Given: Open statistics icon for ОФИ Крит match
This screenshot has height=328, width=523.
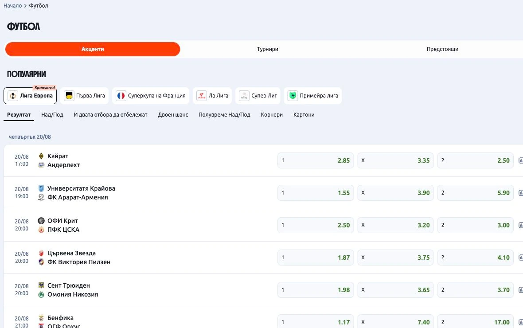Looking at the screenshot, I should 521,225.
